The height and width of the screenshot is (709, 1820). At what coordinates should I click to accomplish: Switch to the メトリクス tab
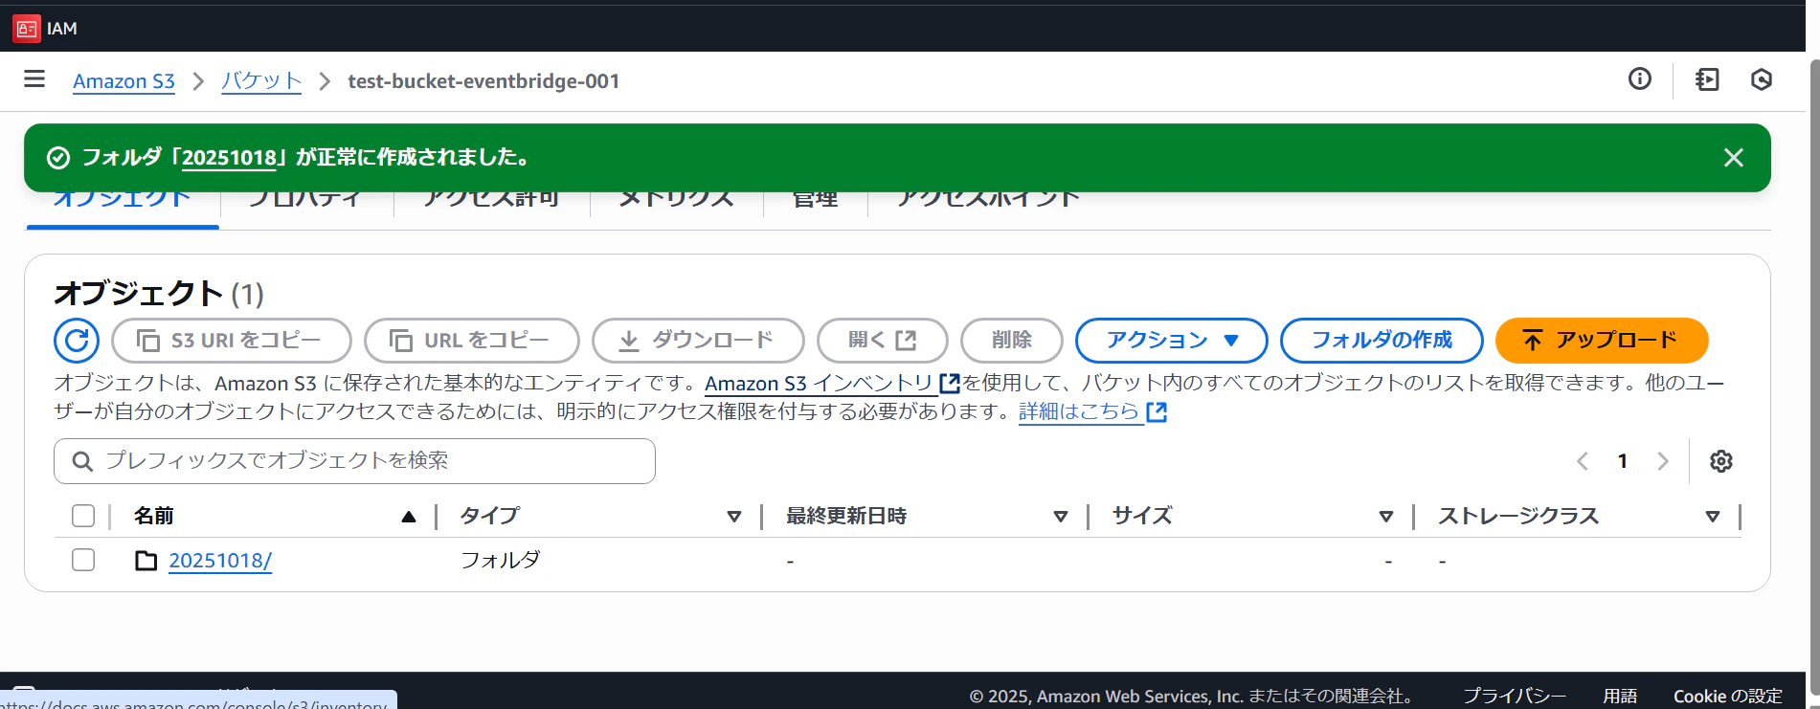[x=677, y=201]
